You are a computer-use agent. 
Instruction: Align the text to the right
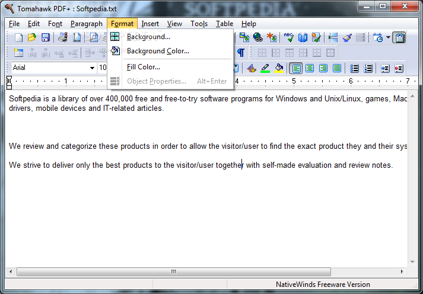point(323,68)
